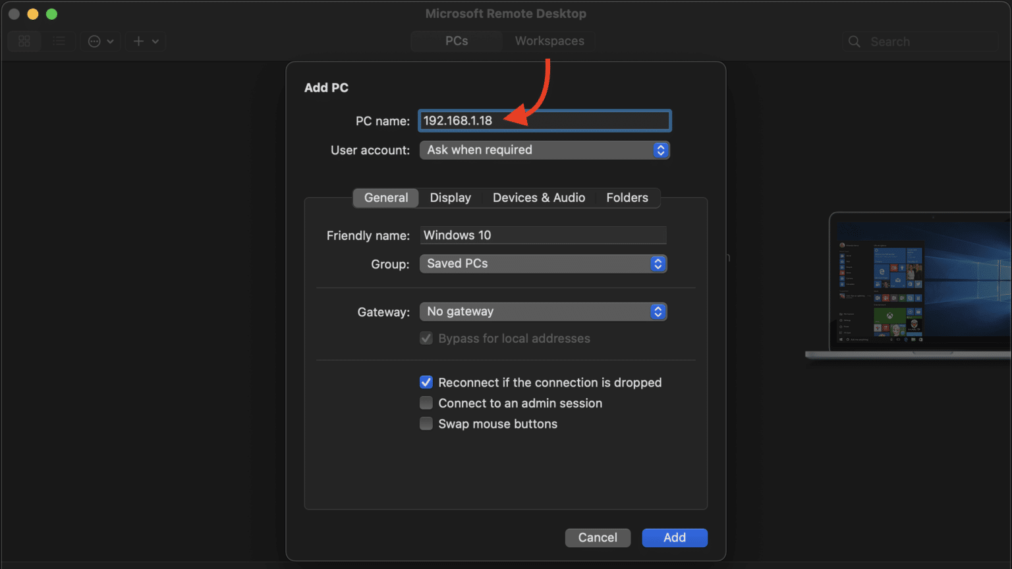Open the Gateway dropdown stepper arrows
Viewport: 1012px width, 569px height.
pos(658,311)
